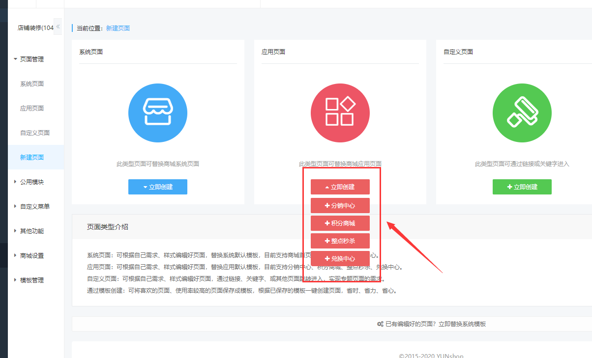The width and height of the screenshot is (592, 358).
Task: Click the 页面类型介绍 heading
Action: 108,227
